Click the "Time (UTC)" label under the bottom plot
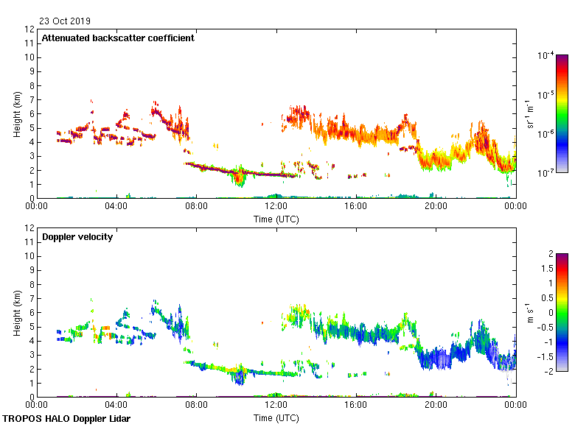575x427 pixels. (x=276, y=417)
